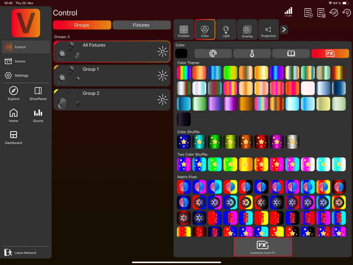Toggle light for All Fixtures group
This screenshot has height=265, width=353.
point(162,52)
